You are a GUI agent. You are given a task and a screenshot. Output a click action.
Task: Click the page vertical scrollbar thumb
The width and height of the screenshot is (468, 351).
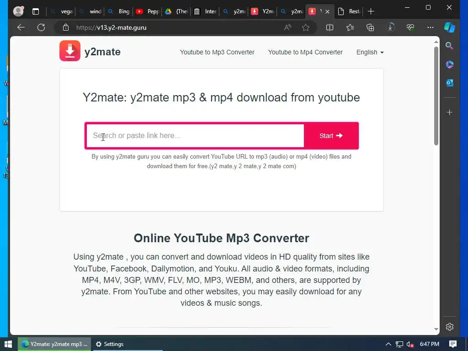(436, 96)
